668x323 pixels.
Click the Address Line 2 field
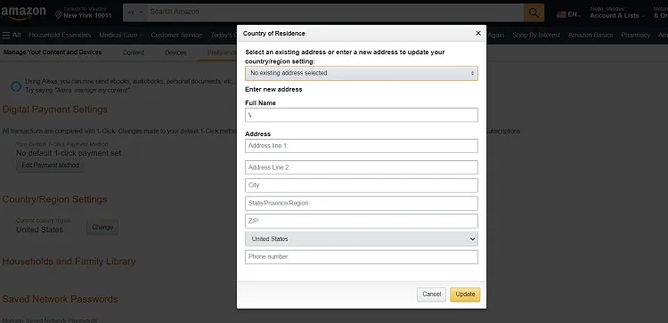(x=362, y=167)
